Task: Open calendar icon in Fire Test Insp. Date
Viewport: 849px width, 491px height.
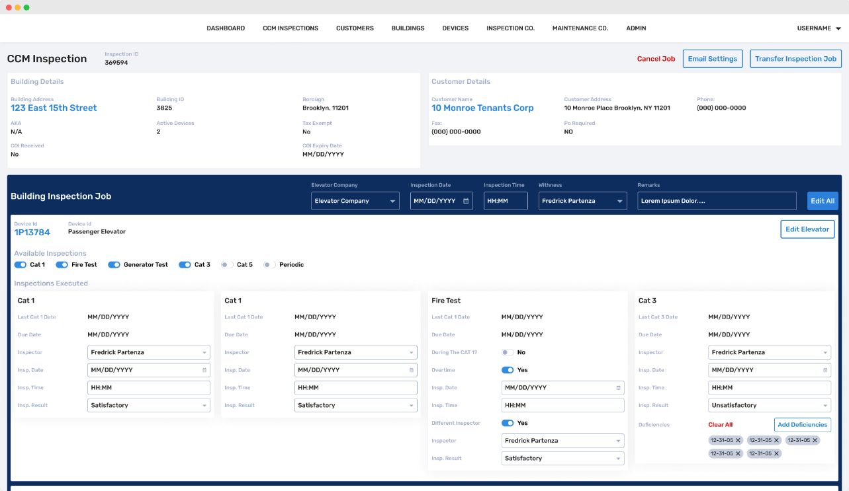Action: (x=619, y=388)
